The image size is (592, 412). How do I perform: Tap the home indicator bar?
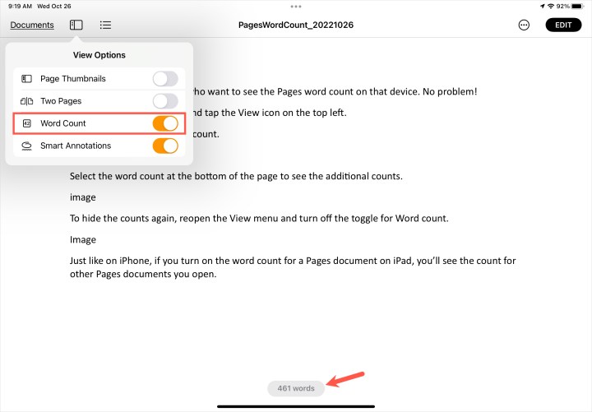click(x=296, y=406)
